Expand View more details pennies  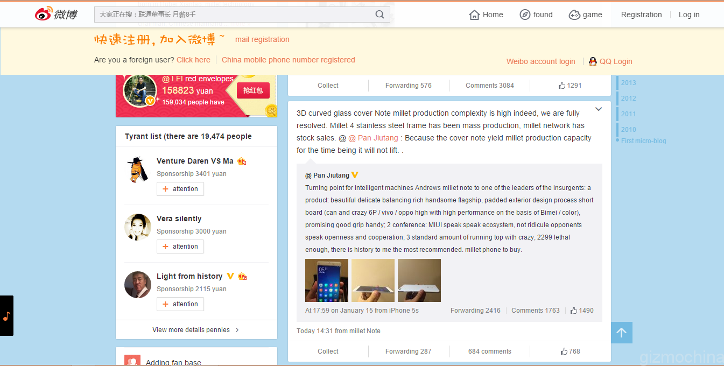coord(196,330)
